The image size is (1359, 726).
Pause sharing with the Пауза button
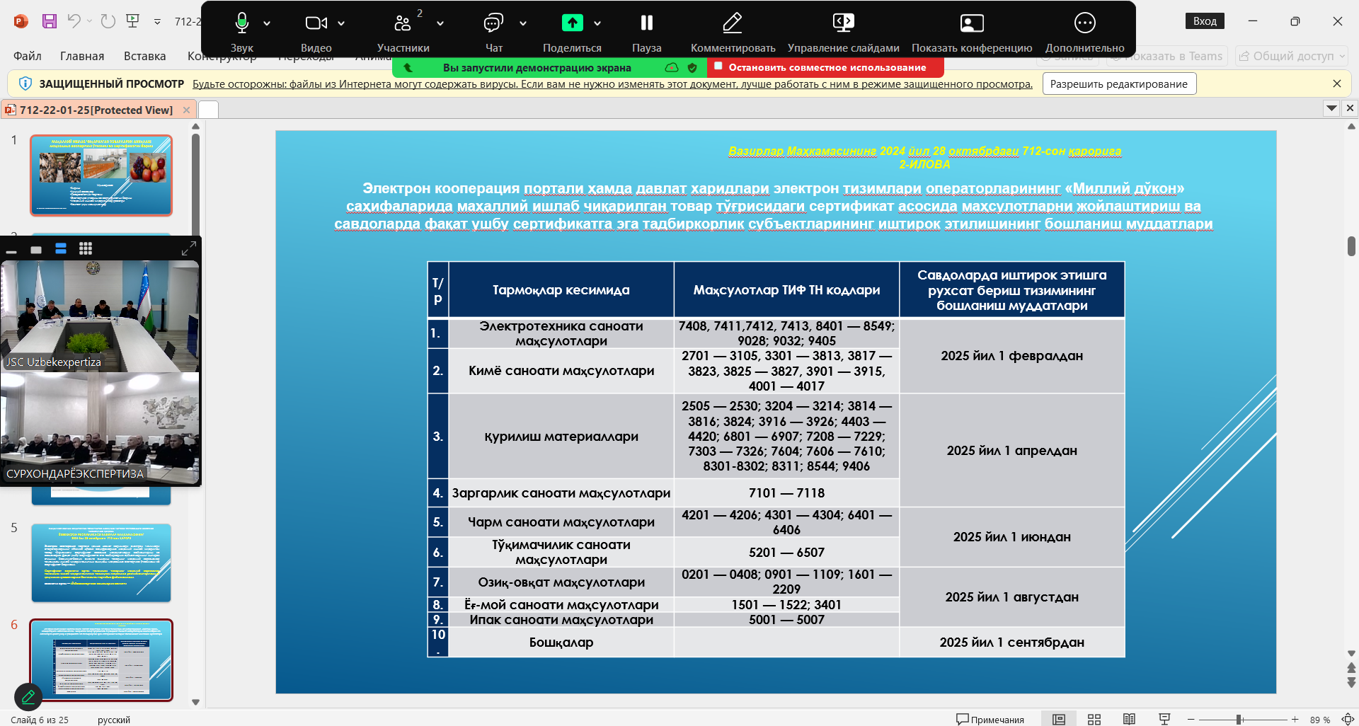[646, 23]
